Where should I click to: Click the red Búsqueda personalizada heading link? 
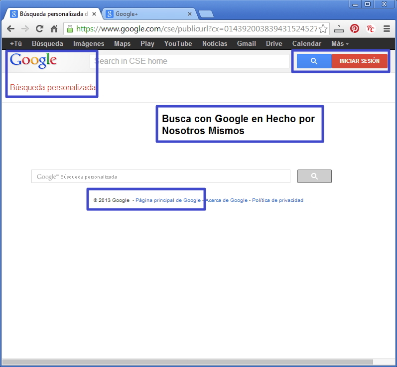click(x=53, y=87)
